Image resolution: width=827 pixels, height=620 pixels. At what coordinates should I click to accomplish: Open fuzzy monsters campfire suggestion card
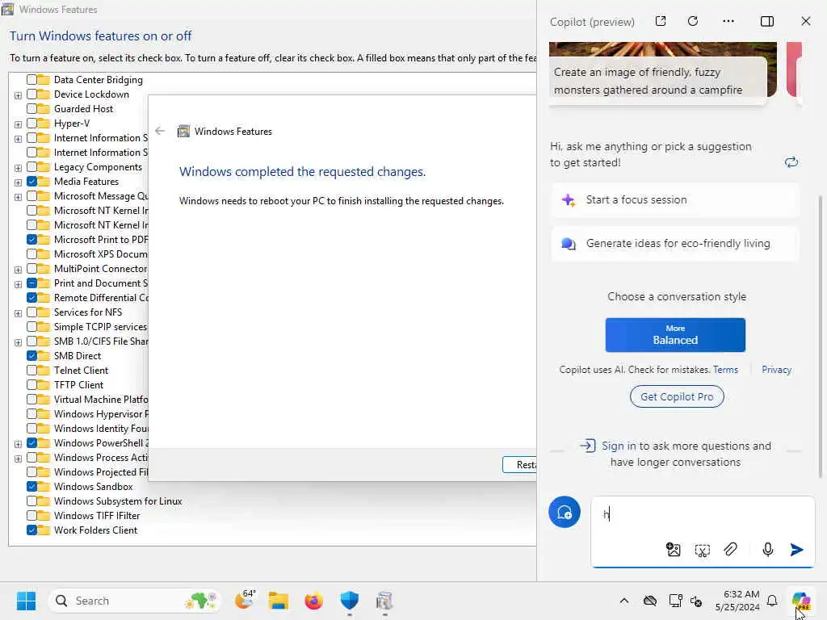(662, 73)
